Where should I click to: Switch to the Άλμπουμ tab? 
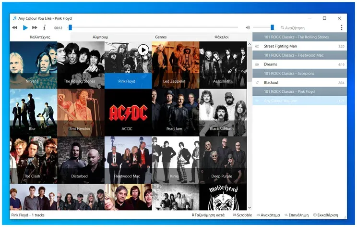pos(100,37)
